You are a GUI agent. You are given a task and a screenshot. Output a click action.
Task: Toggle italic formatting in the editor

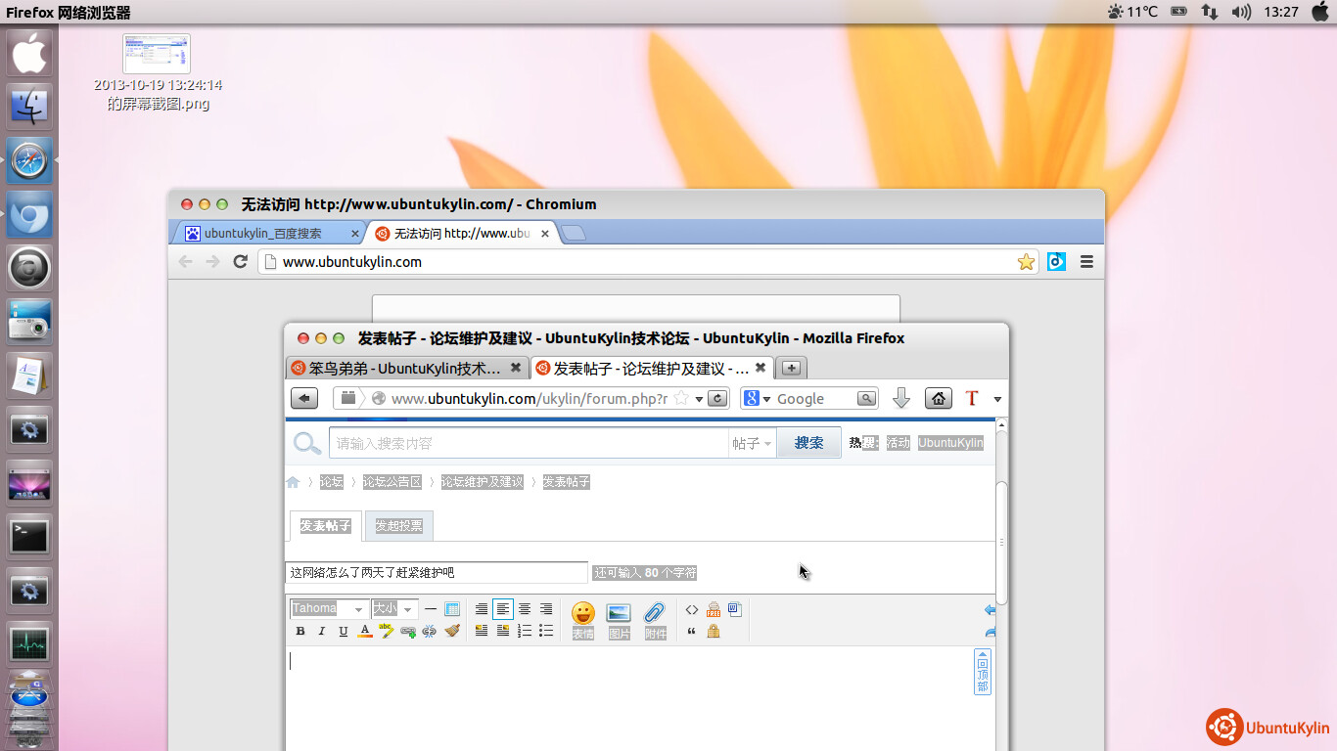click(x=322, y=632)
